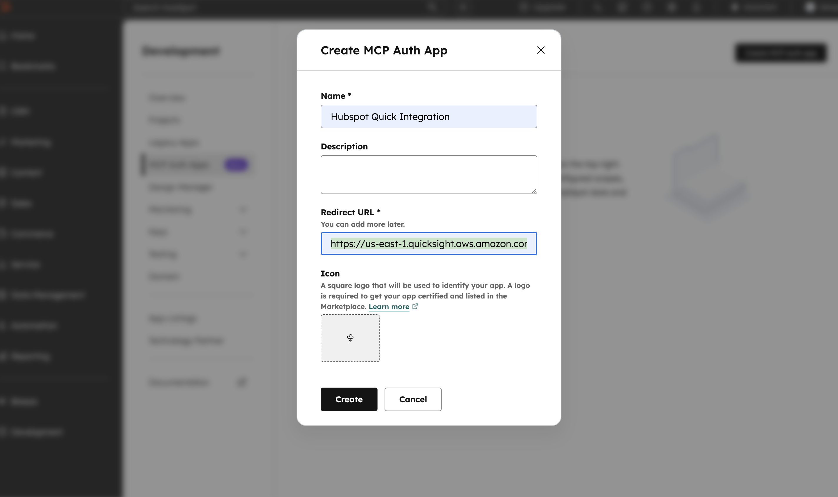
Task: Click the external link icon beside Learn more
Action: coord(415,306)
